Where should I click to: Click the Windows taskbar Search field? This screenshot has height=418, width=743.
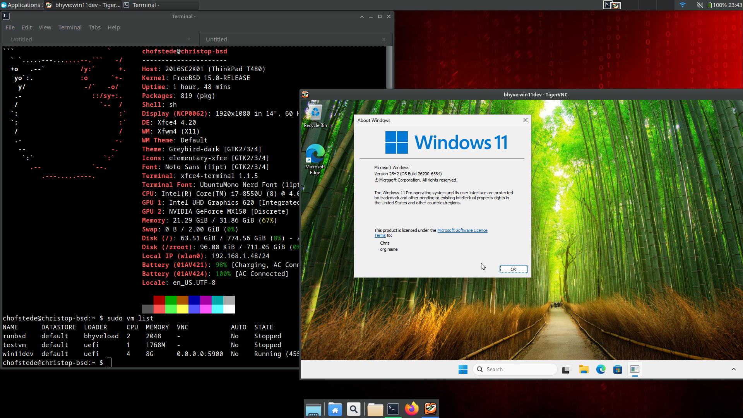tap(515, 369)
